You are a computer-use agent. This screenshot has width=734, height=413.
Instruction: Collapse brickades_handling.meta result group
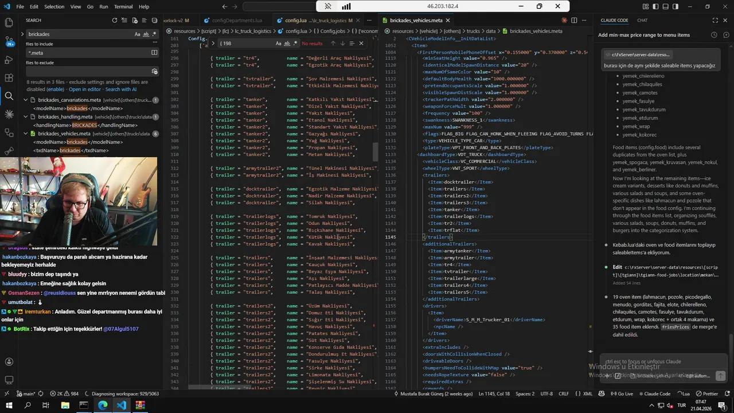[x=25, y=117]
